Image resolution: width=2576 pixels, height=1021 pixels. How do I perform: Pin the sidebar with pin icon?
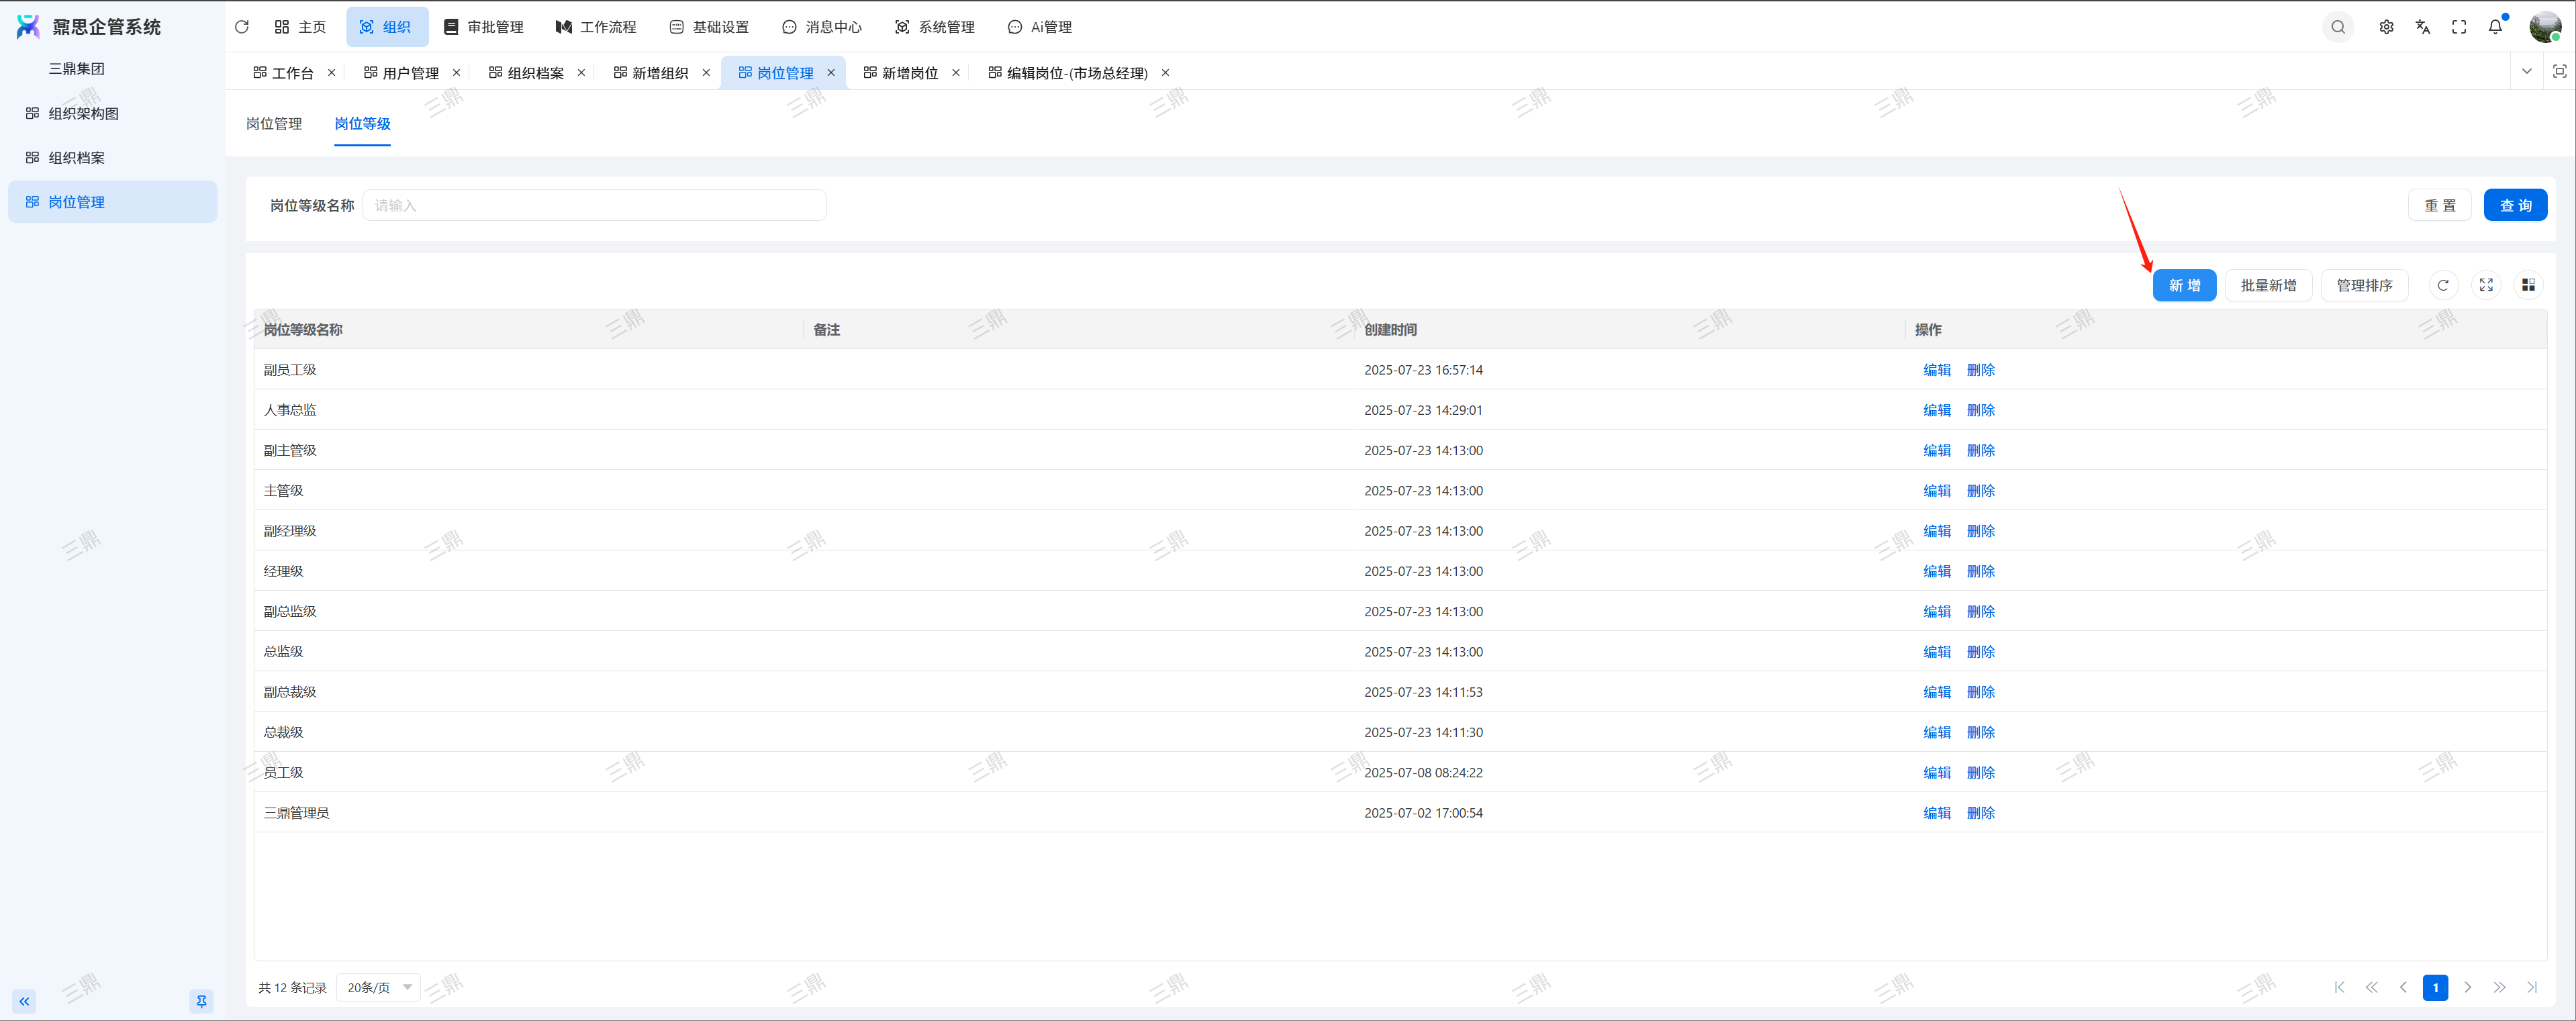pos(201,1001)
